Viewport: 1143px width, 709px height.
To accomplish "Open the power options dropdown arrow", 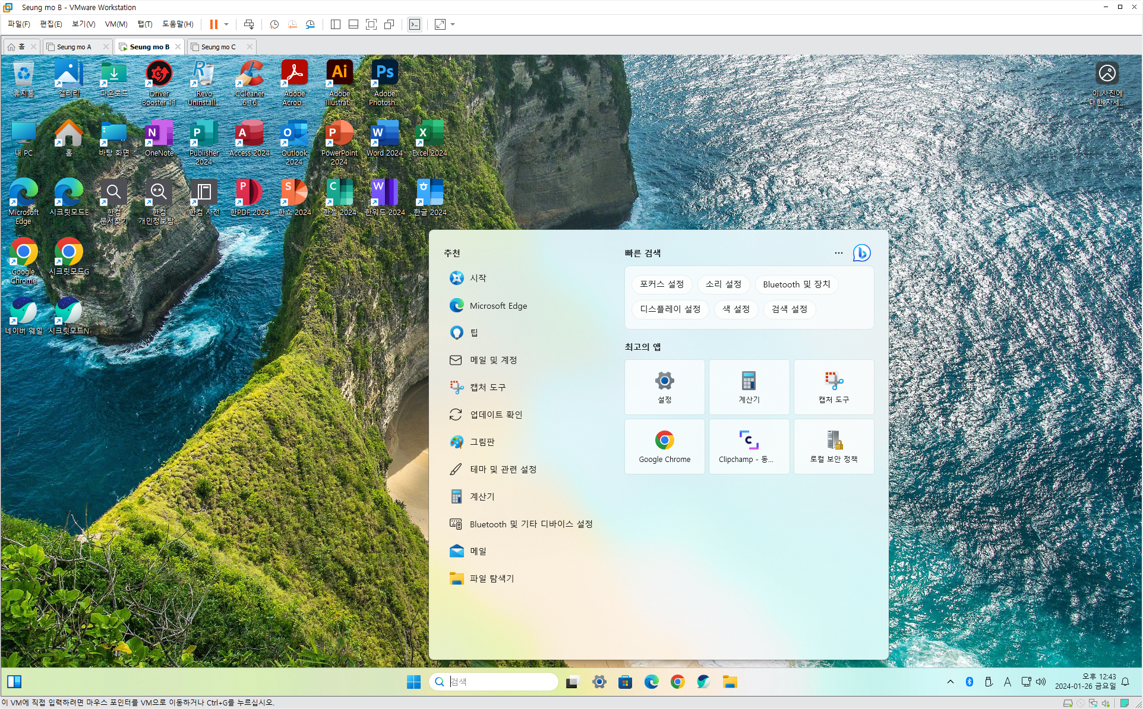I will pos(226,24).
